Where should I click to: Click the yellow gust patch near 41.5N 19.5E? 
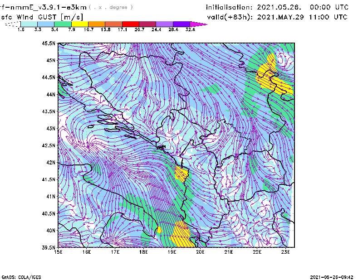point(181,174)
